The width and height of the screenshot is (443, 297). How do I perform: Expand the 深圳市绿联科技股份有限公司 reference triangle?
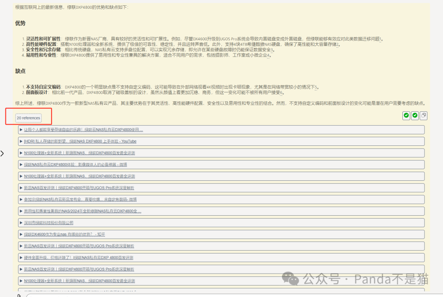(x=21, y=223)
